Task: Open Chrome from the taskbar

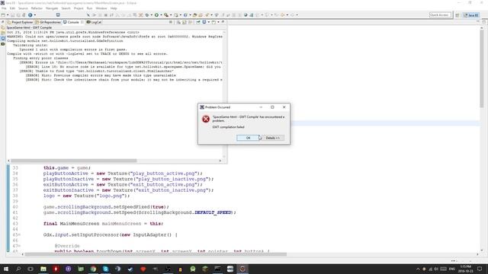Action: [x=93, y=269]
